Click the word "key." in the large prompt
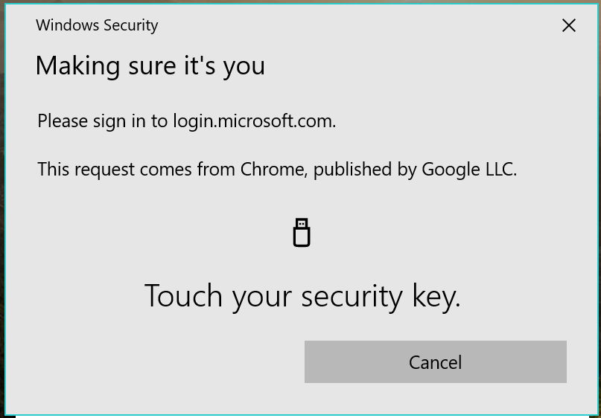 click(436, 296)
